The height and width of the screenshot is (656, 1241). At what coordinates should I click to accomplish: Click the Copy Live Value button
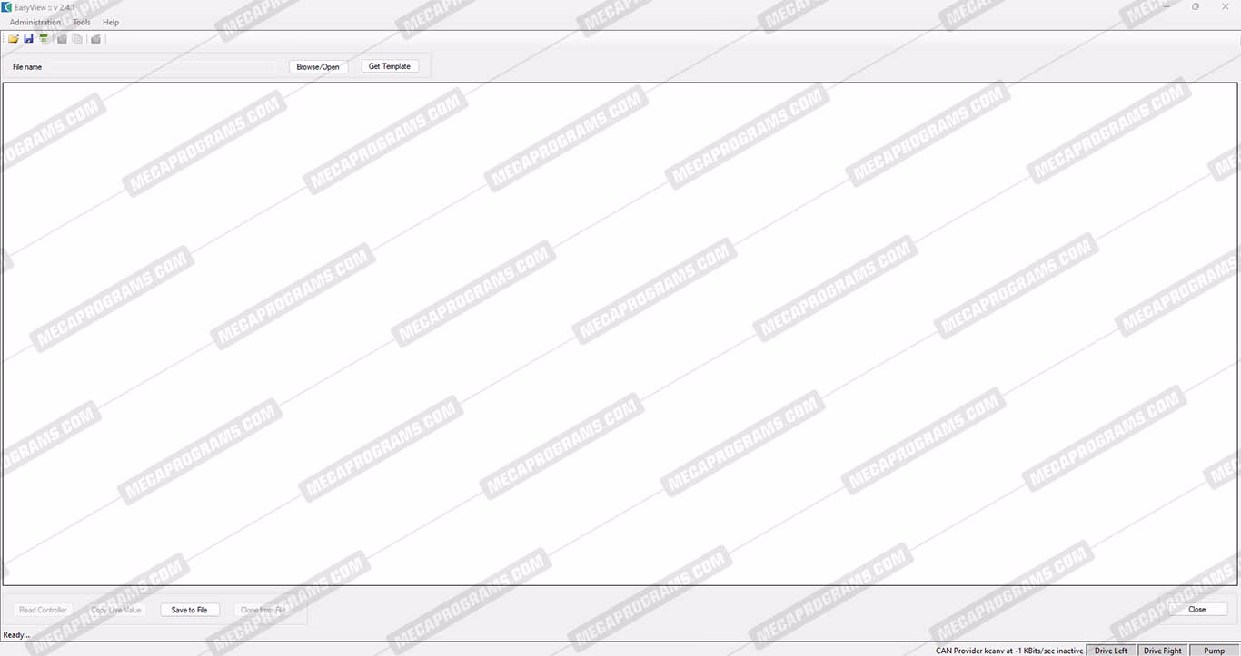pyautogui.click(x=116, y=610)
